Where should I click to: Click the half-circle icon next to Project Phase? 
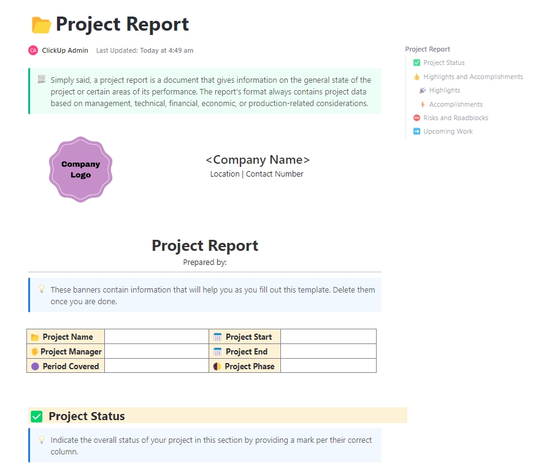(x=217, y=366)
